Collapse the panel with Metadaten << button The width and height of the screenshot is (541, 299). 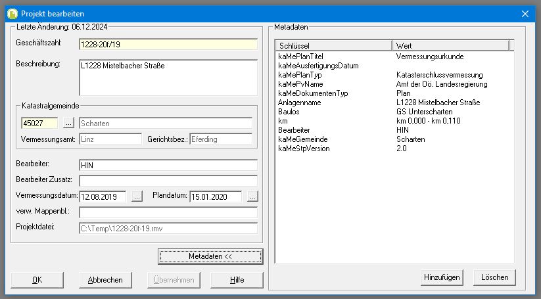pyautogui.click(x=210, y=256)
